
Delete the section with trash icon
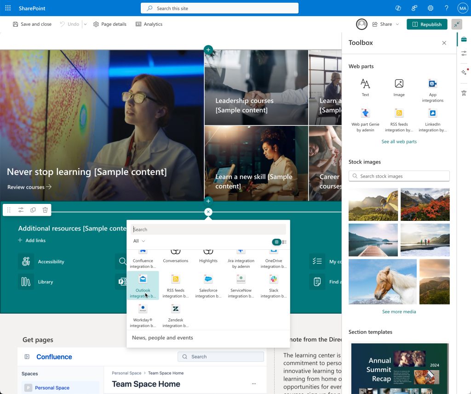tap(45, 210)
